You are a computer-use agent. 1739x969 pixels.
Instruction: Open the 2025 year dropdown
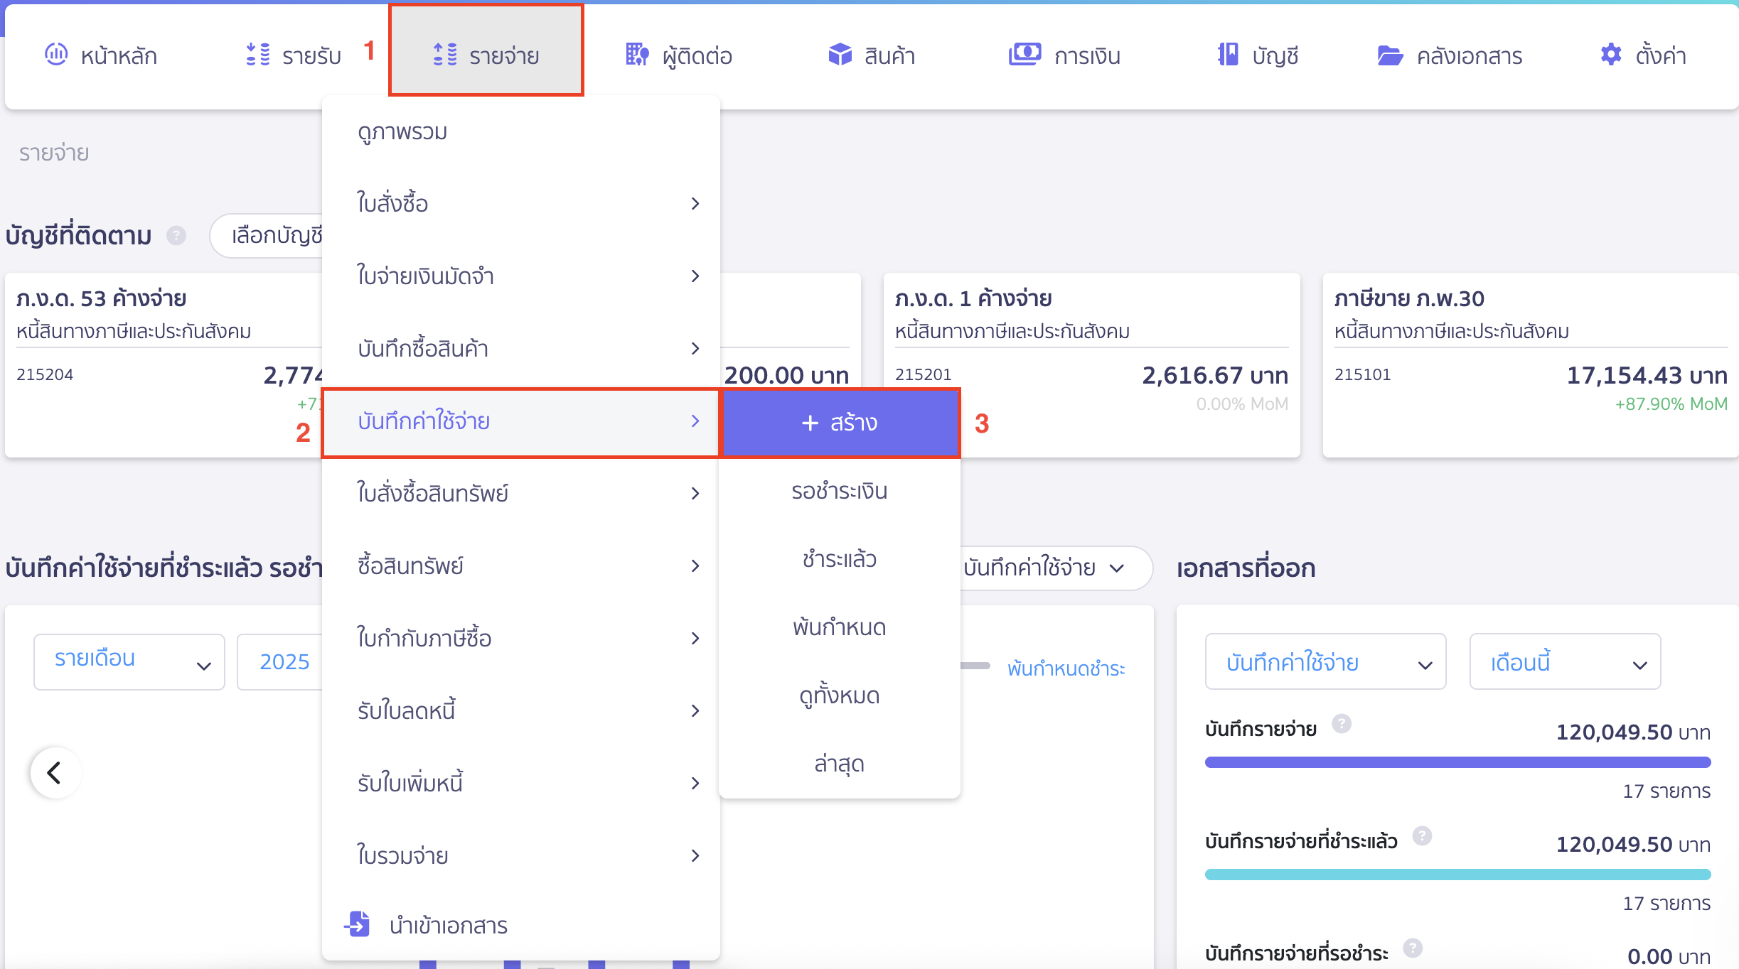[x=280, y=661]
